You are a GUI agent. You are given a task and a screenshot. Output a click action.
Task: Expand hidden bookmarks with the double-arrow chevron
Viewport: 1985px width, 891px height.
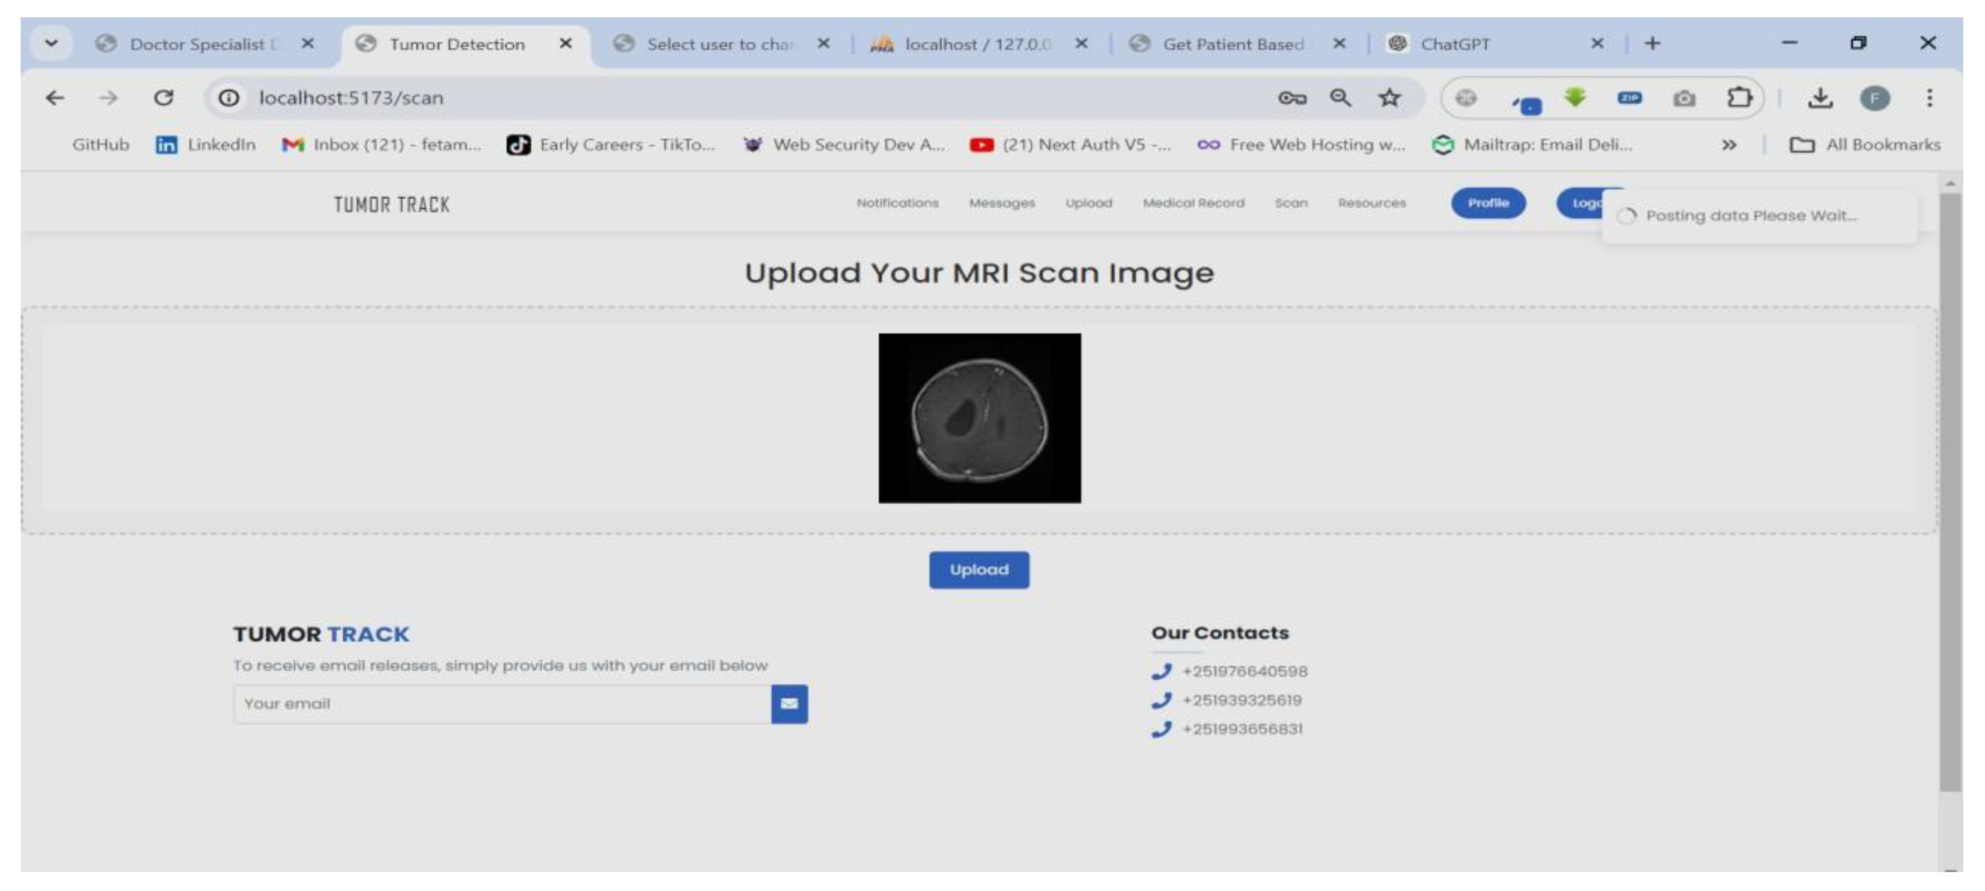pyautogui.click(x=1729, y=144)
